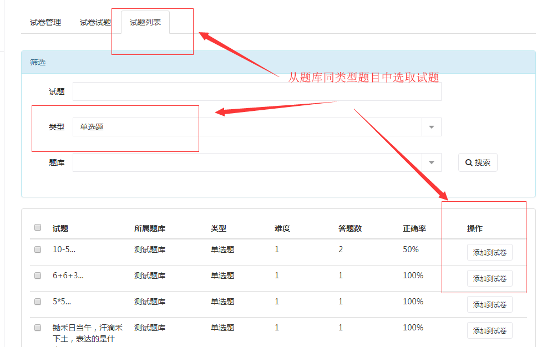This screenshot has height=347, width=542.
Task: Switch to the 试卷试题 tab
Action: [95, 22]
